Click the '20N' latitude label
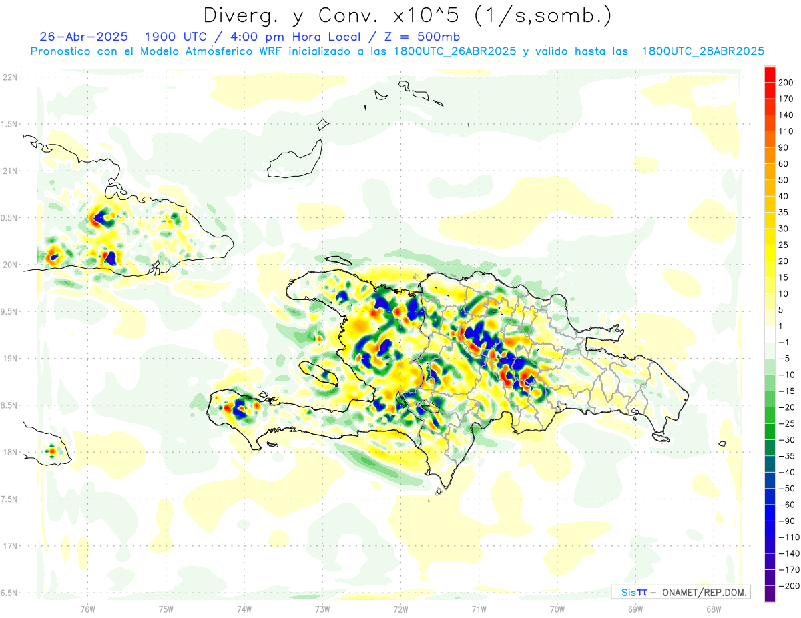Screen dimensions: 801x618 pyautogui.click(x=9, y=265)
